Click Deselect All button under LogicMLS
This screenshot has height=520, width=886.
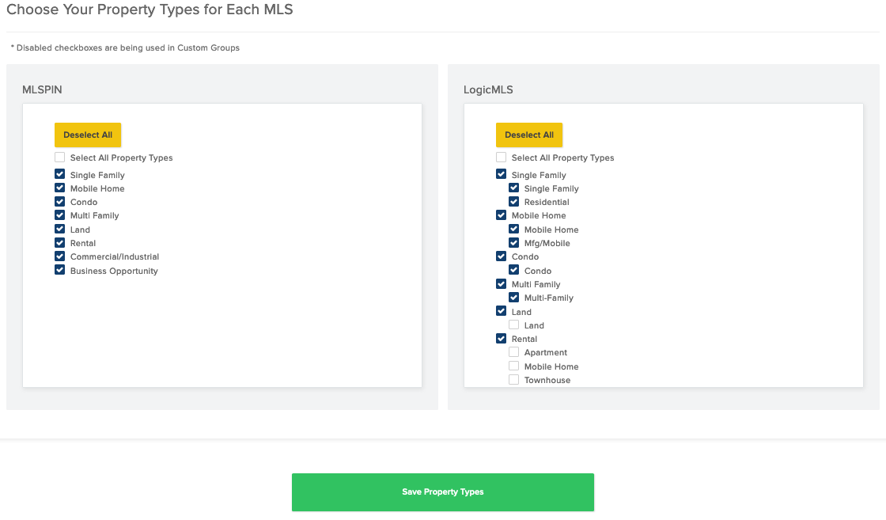pyautogui.click(x=529, y=135)
